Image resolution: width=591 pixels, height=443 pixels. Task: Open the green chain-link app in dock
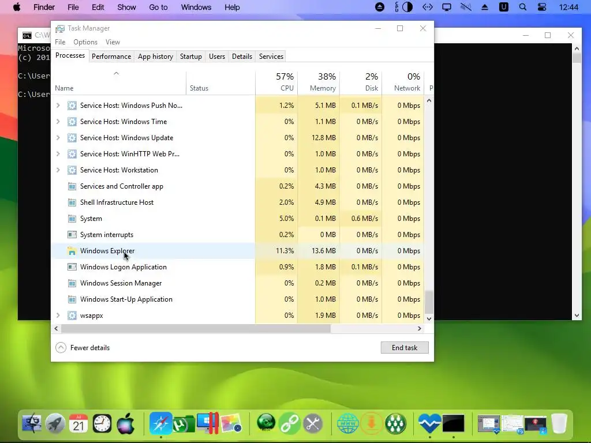point(290,423)
